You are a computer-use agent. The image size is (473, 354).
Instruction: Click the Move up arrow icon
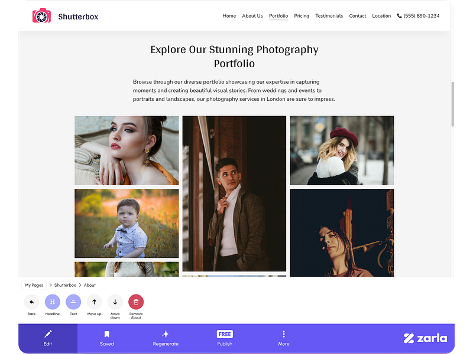coord(94,302)
